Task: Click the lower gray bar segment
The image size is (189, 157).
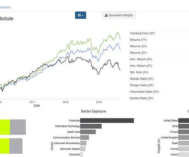Action: tap(16, 146)
